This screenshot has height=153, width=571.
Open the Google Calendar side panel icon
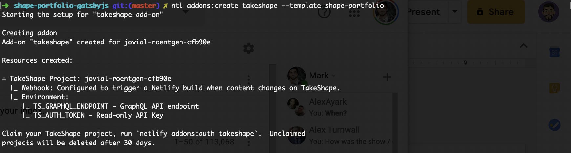(x=555, y=52)
